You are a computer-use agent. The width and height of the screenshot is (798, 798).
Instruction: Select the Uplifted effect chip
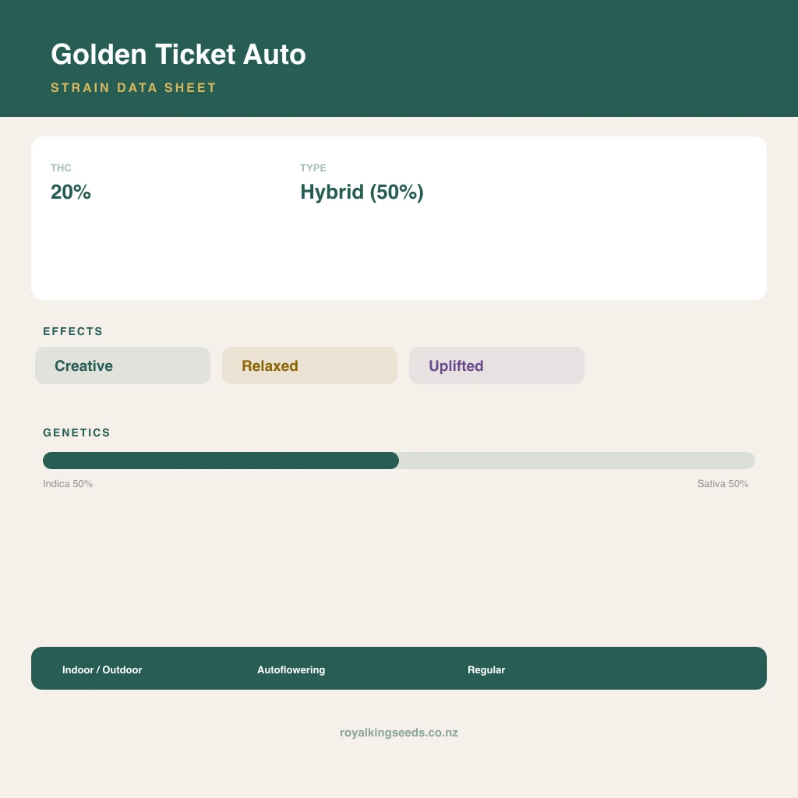click(496, 365)
